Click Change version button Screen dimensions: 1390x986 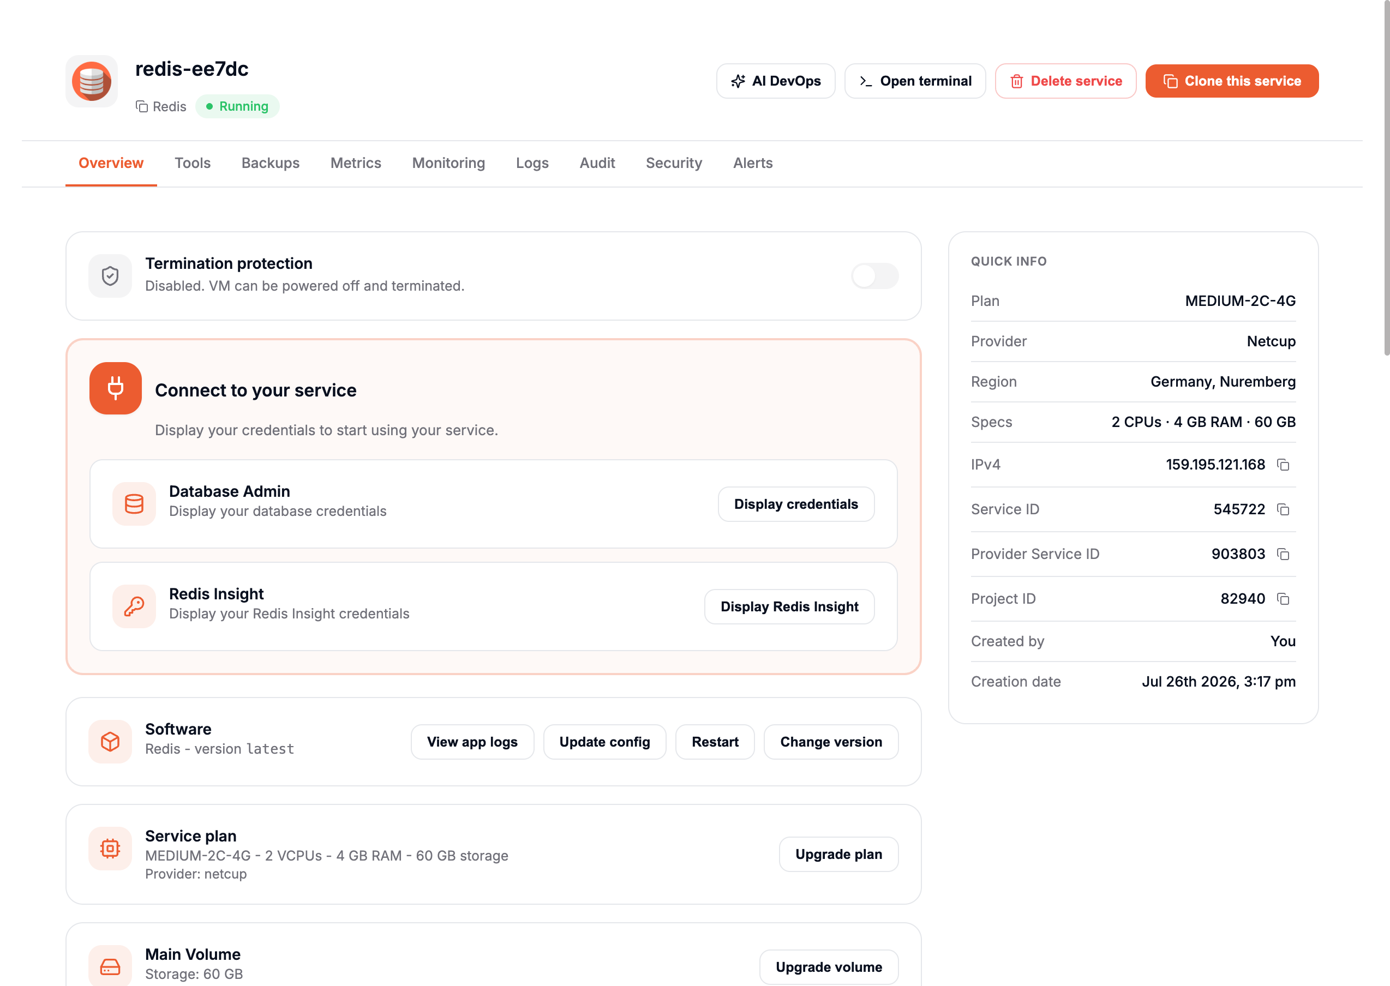click(x=831, y=742)
